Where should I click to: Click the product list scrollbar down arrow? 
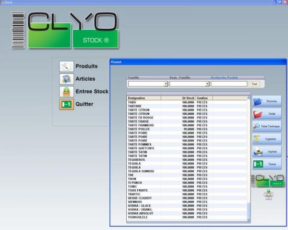(x=249, y=220)
